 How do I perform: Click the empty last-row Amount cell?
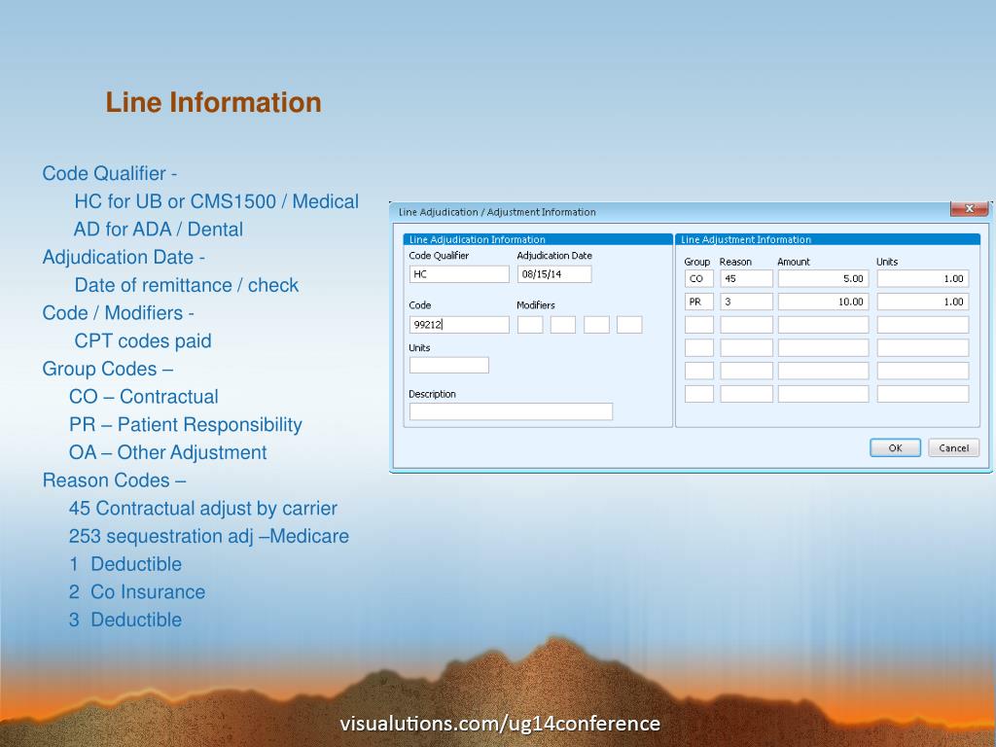pos(823,394)
